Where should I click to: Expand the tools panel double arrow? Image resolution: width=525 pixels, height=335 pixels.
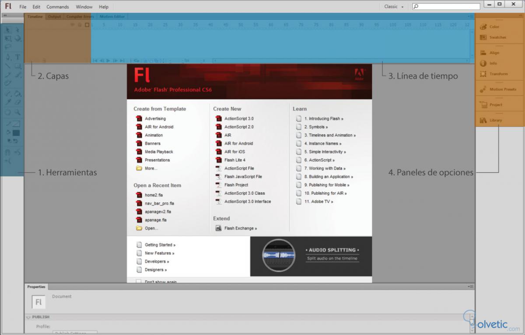[x=5, y=15]
